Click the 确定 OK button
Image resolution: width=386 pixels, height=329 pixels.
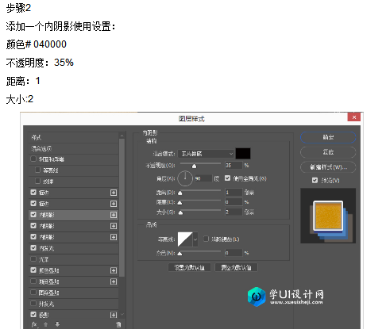(x=328, y=137)
